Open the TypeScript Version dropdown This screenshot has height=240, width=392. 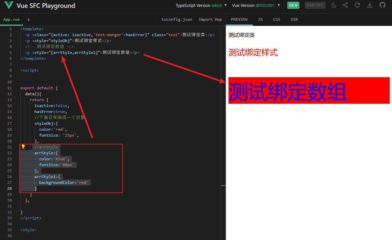(201, 5)
